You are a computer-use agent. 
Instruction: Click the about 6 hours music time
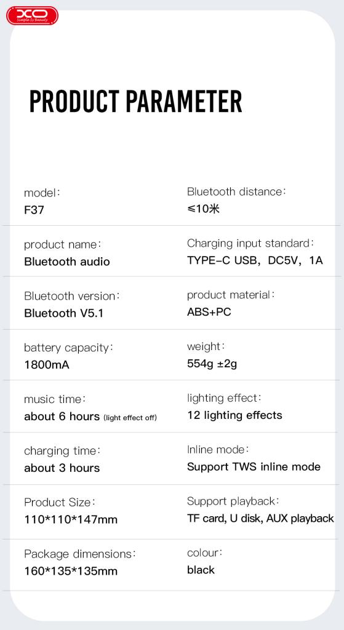(x=62, y=417)
